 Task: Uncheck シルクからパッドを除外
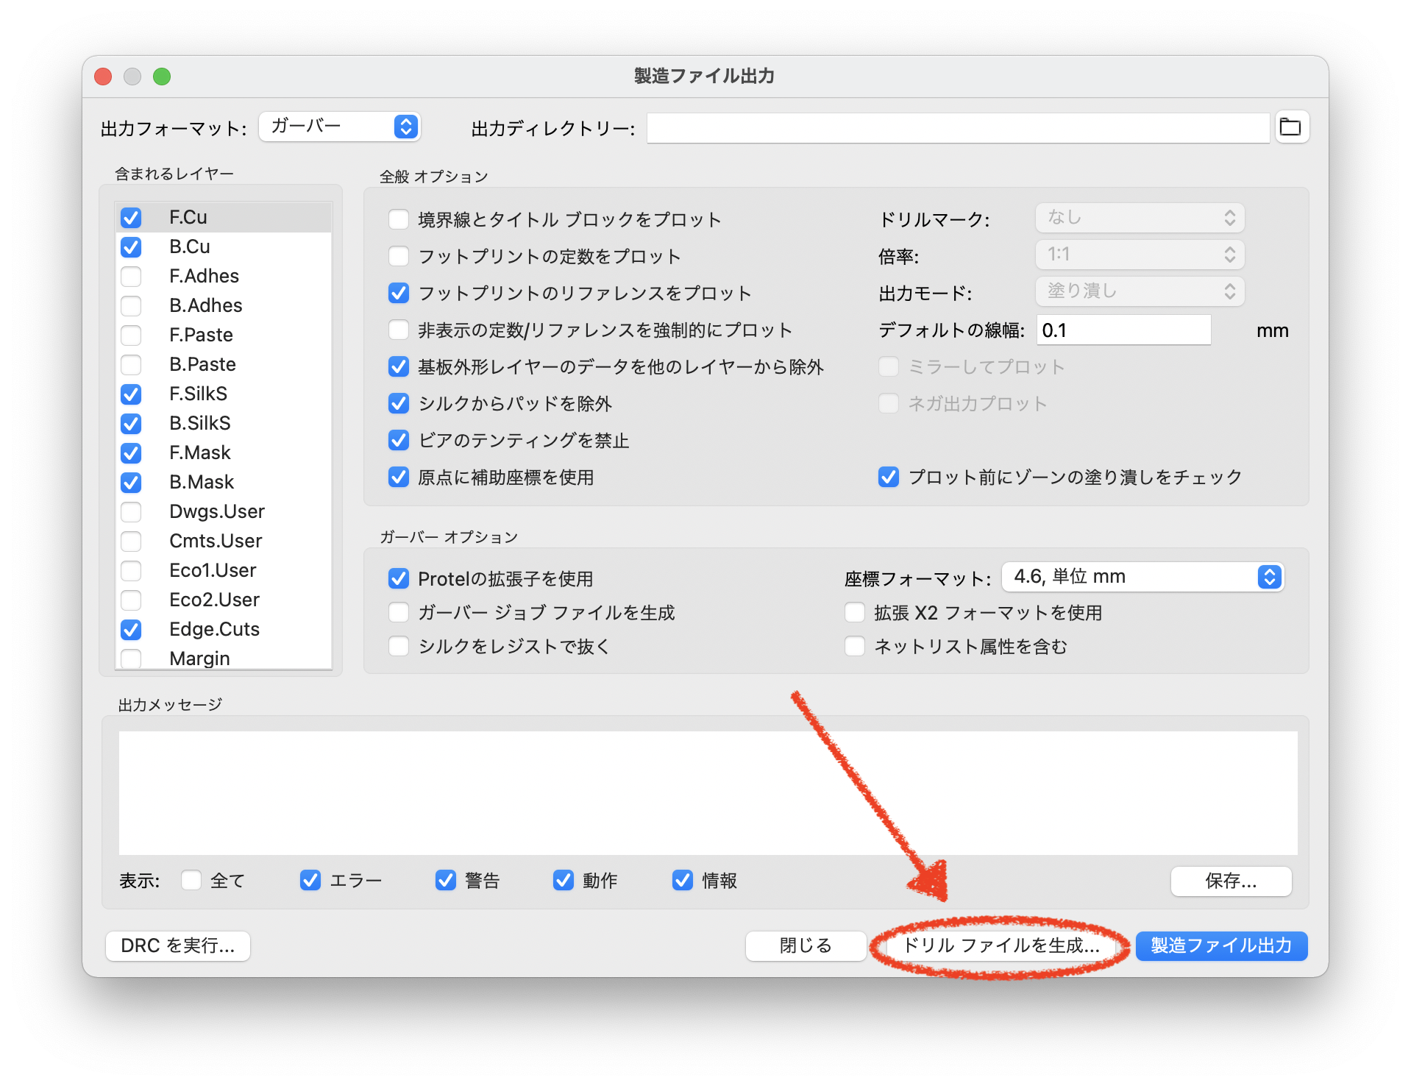399,403
